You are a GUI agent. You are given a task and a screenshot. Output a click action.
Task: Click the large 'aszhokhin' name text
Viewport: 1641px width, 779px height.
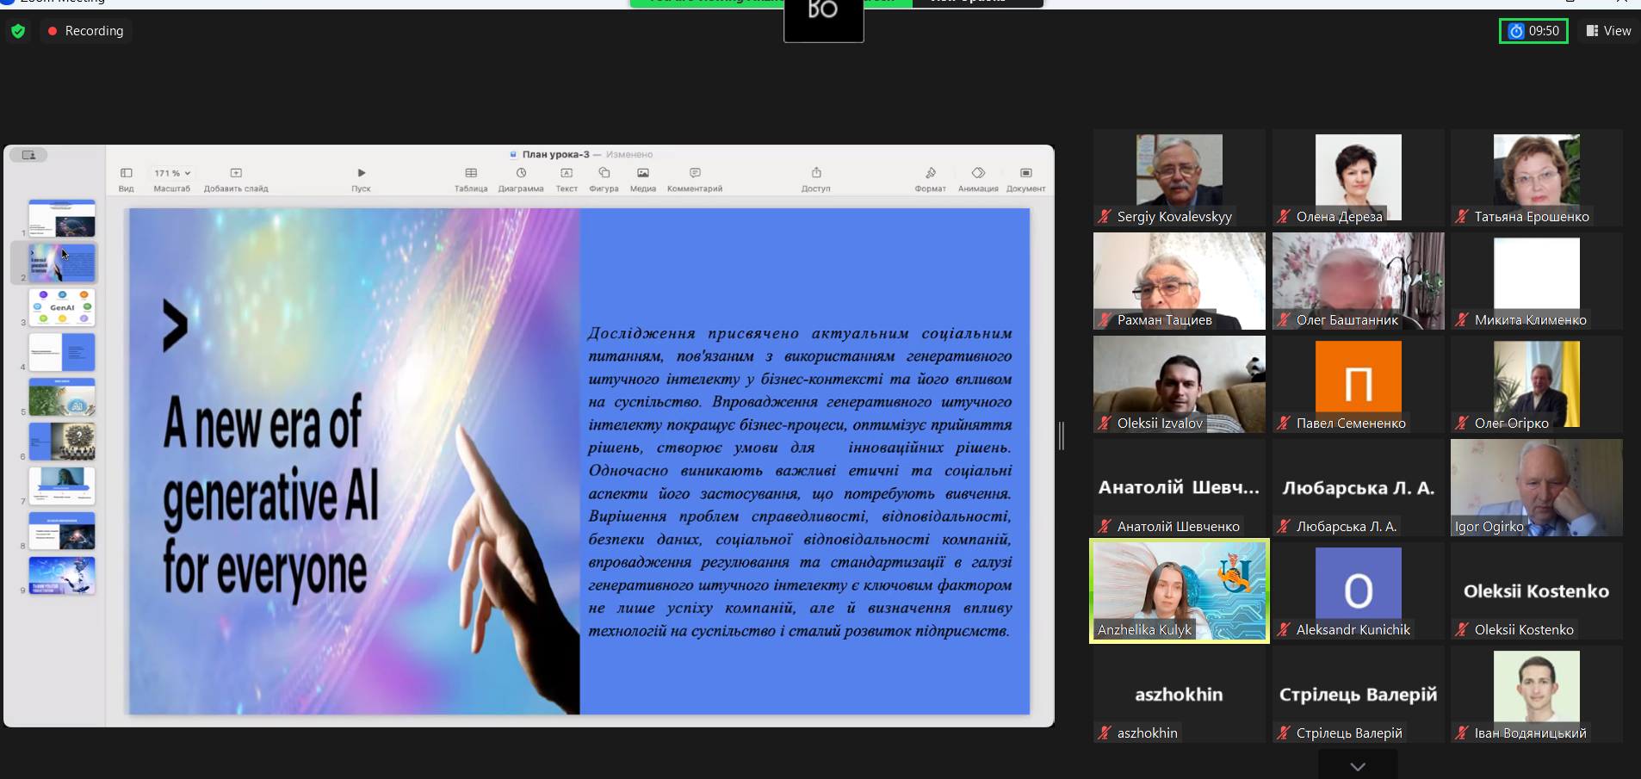(1180, 695)
